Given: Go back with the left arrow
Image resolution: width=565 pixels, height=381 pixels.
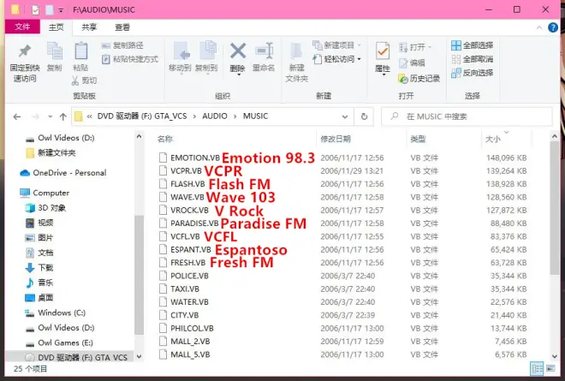Looking at the screenshot, I should tap(17, 116).
